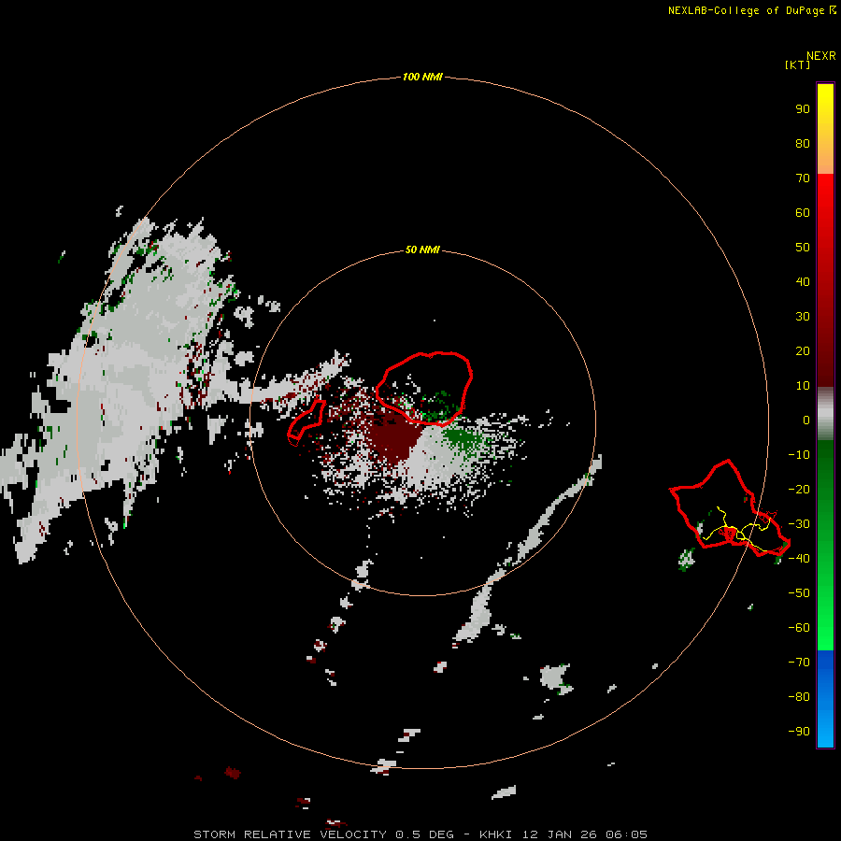
Task: Click the 30 value on the velocity scale
Action: [x=803, y=317]
